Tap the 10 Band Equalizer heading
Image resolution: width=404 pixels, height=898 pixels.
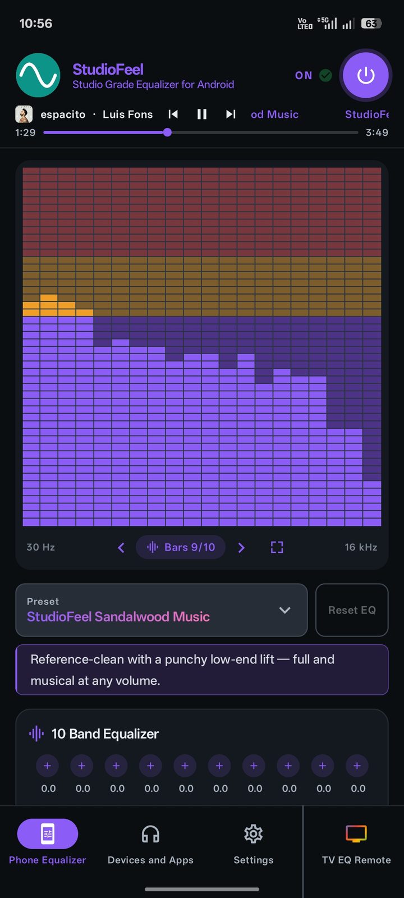[x=105, y=734]
